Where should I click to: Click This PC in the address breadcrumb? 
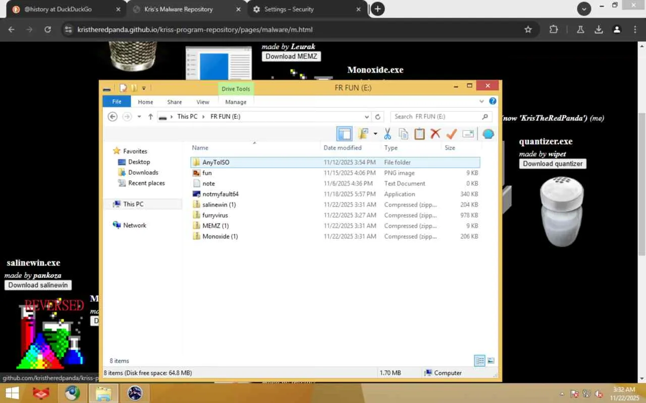pyautogui.click(x=187, y=116)
